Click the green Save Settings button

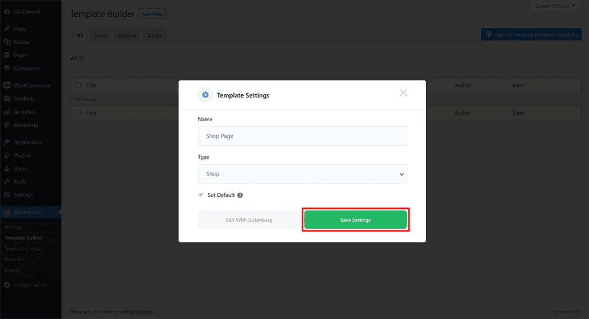point(355,220)
